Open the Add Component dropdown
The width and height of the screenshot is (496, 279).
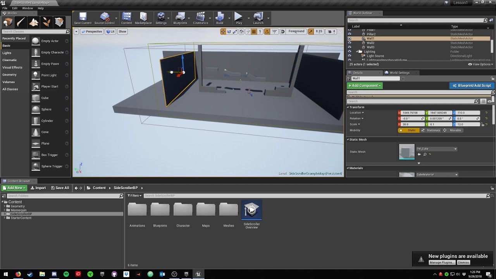pos(365,86)
